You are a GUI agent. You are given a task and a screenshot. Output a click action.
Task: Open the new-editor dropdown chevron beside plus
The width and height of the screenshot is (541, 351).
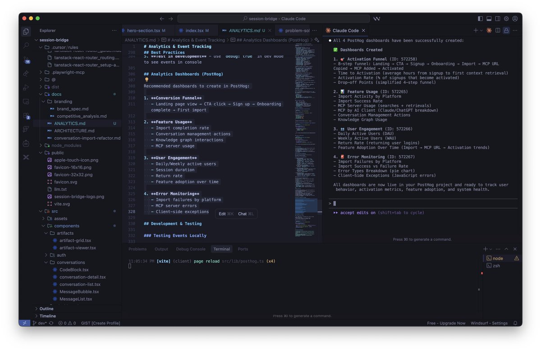coord(481,30)
